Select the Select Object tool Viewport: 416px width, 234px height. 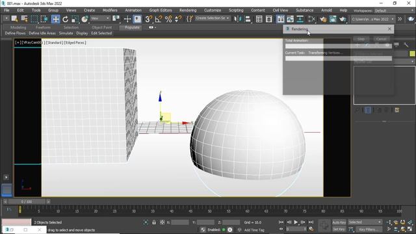point(14,19)
